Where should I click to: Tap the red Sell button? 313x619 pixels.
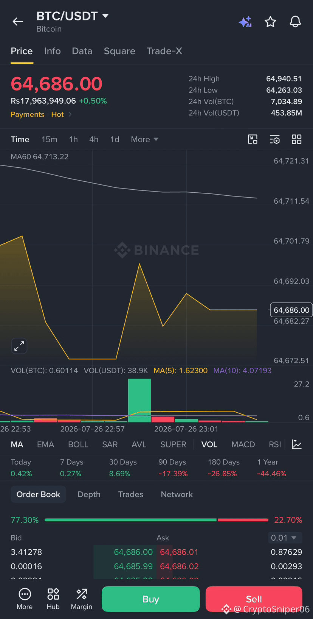click(x=254, y=599)
